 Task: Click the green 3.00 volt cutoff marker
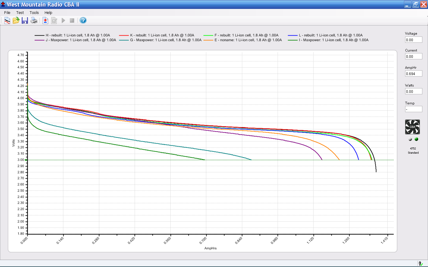tap(26, 160)
